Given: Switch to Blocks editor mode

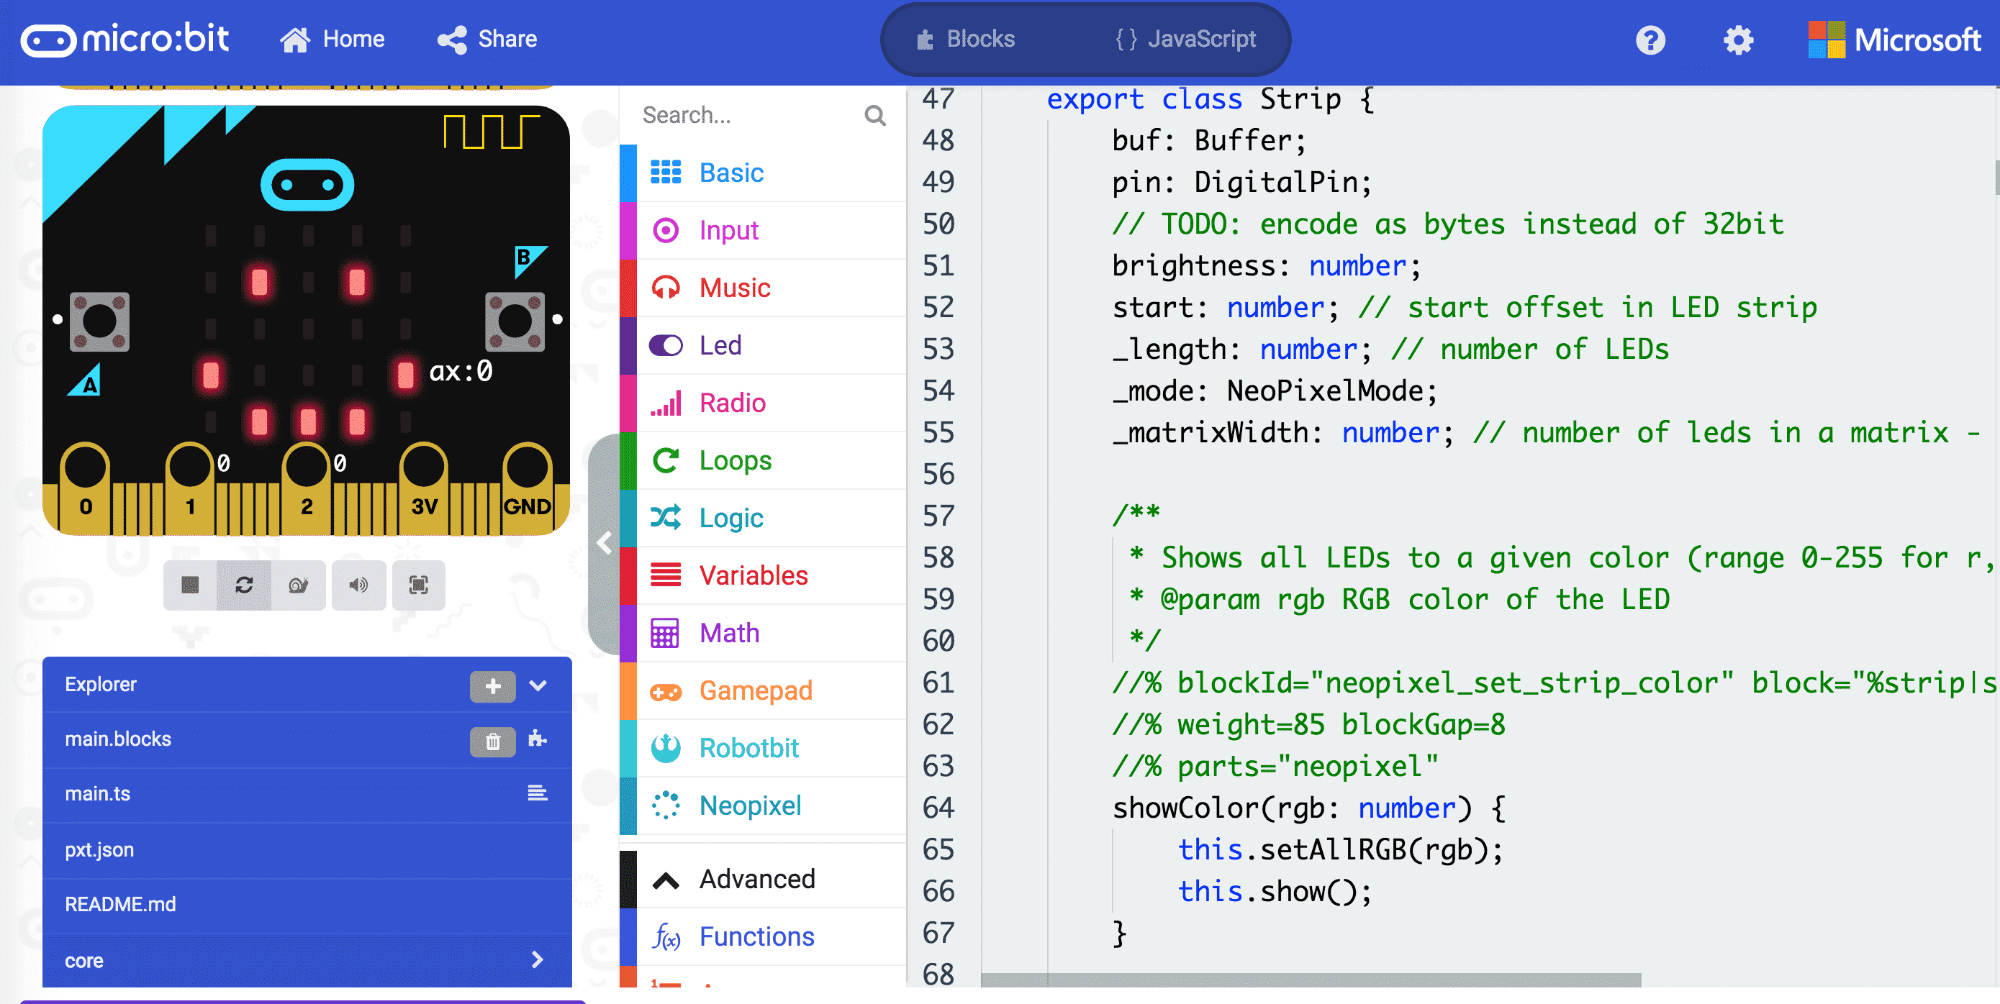Looking at the screenshot, I should [967, 38].
